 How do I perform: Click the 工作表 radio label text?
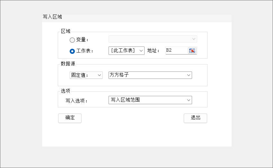(x=84, y=51)
